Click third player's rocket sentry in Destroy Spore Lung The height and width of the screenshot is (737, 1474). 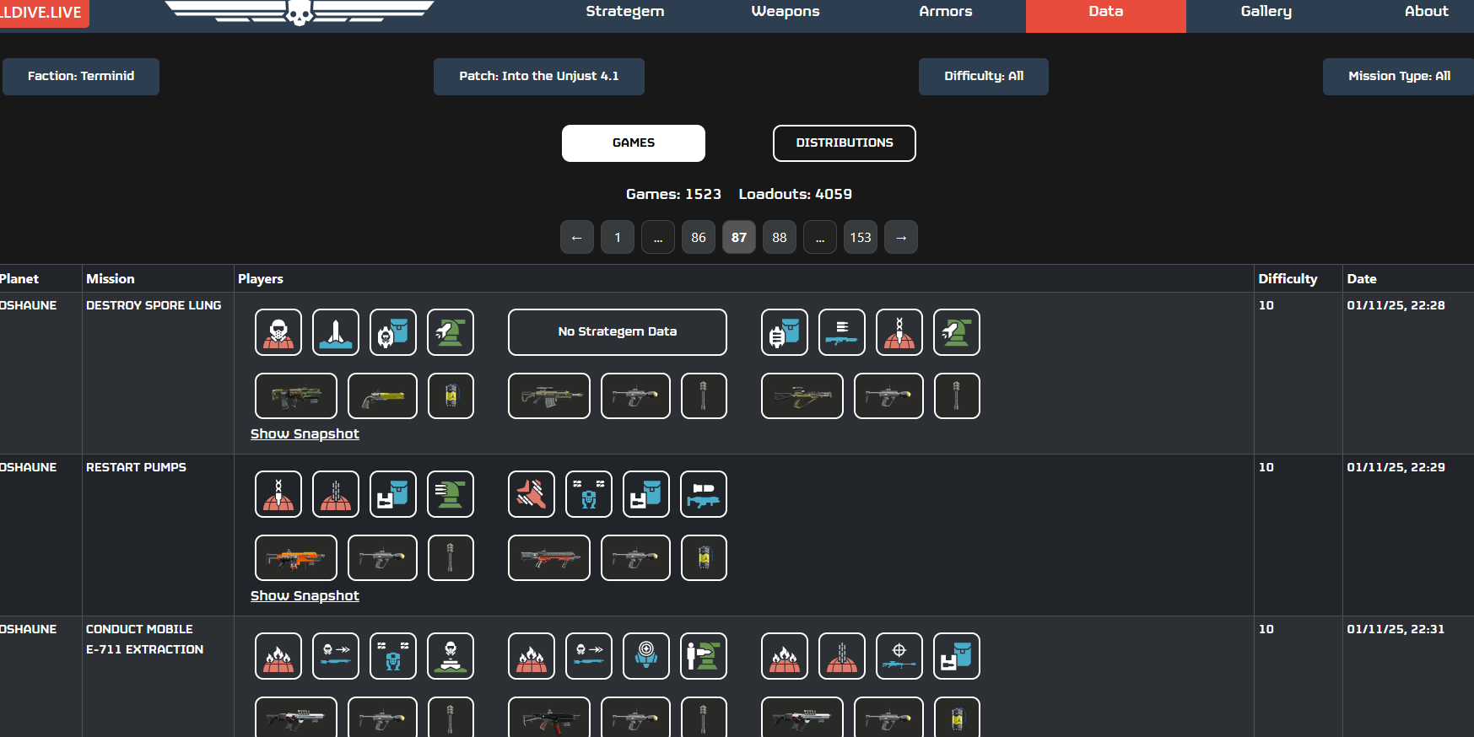(x=957, y=332)
